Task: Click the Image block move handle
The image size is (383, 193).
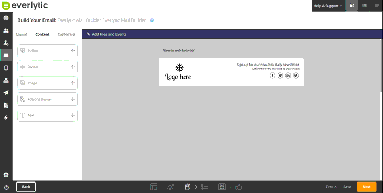Action: 72,83
